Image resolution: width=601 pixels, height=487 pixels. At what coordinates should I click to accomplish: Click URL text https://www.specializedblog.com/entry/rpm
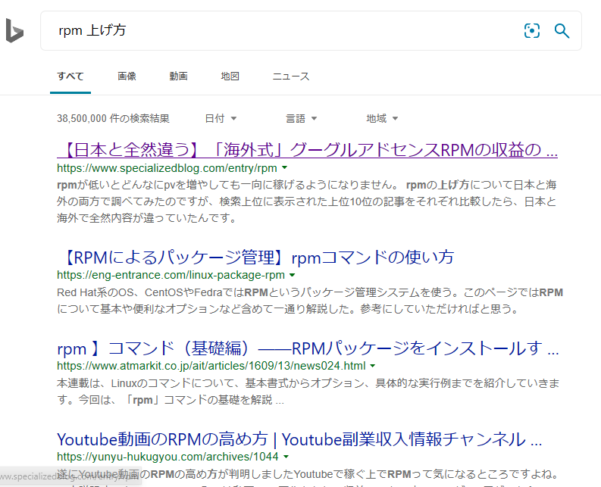tap(167, 168)
